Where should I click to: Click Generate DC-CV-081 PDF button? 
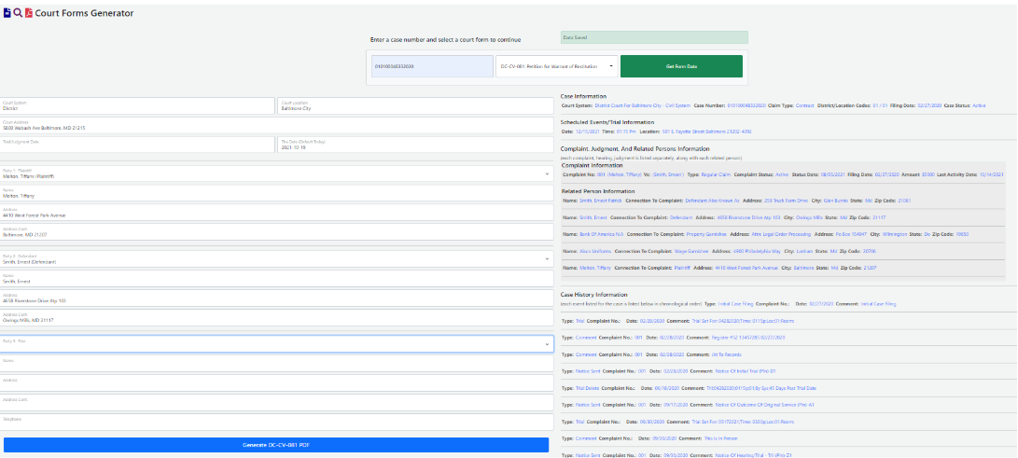point(275,445)
